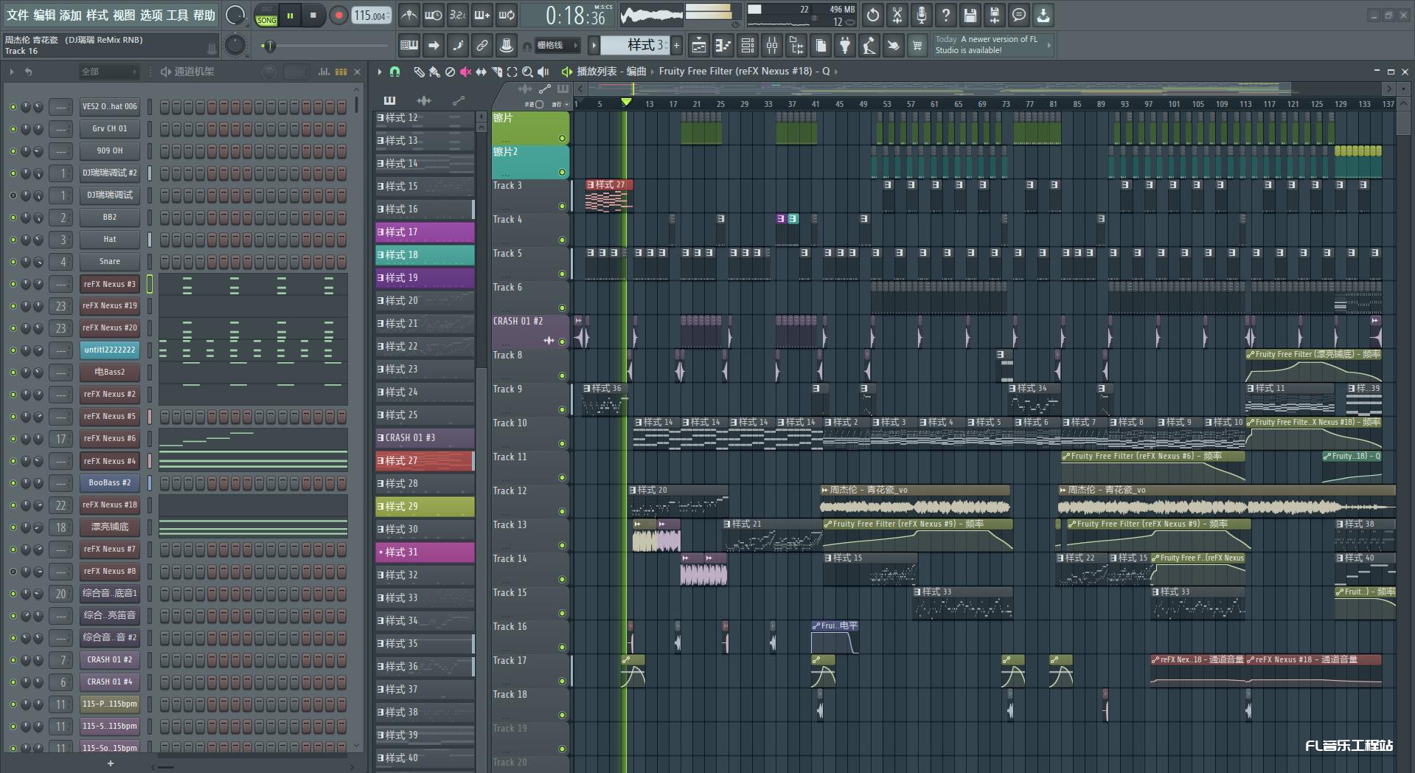Click the shopping cart content library icon

(917, 46)
